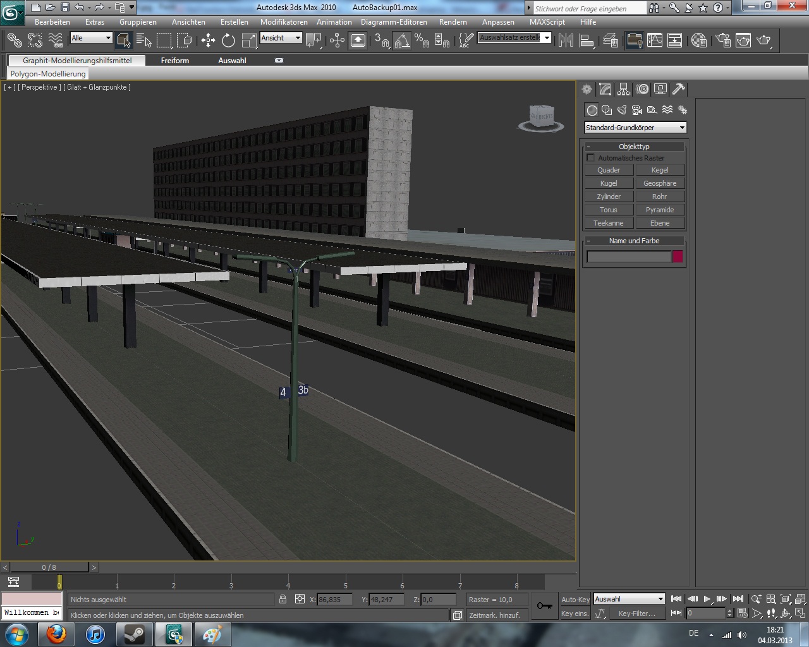Switch to the Freiform tab
Image resolution: width=809 pixels, height=647 pixels.
pyautogui.click(x=175, y=61)
